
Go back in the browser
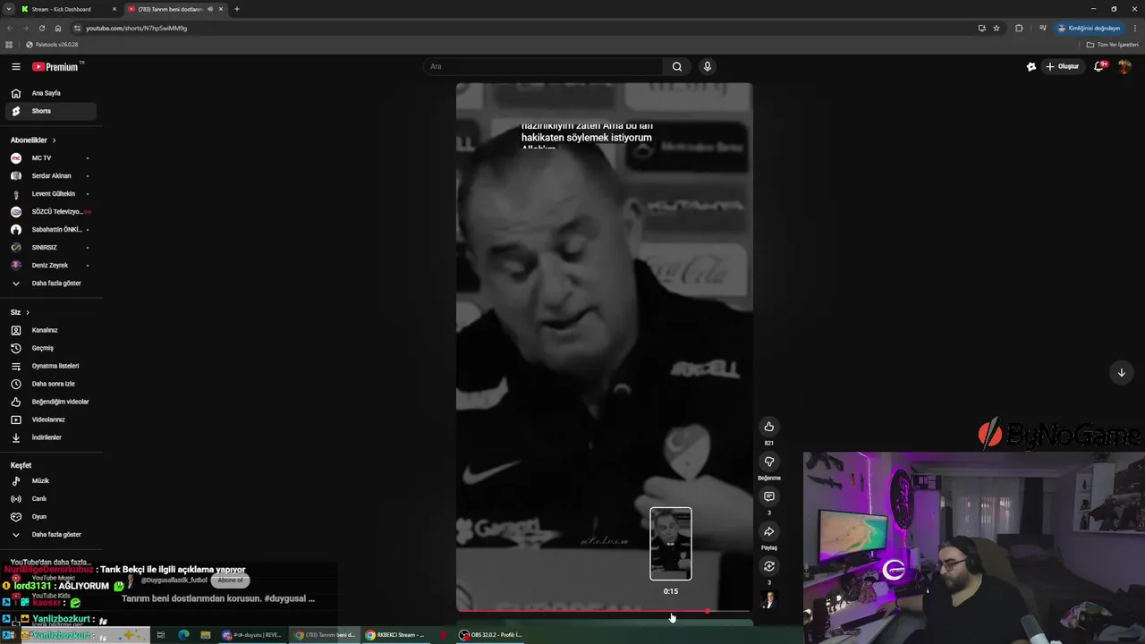(10, 29)
